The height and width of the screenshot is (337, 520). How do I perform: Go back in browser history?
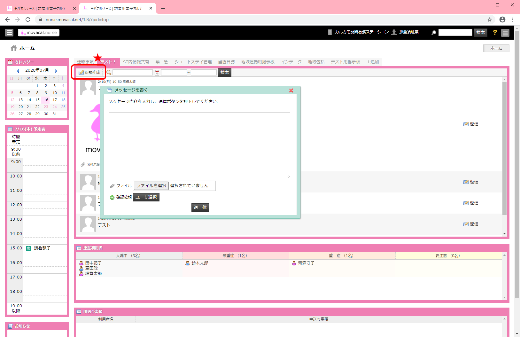(x=7, y=20)
